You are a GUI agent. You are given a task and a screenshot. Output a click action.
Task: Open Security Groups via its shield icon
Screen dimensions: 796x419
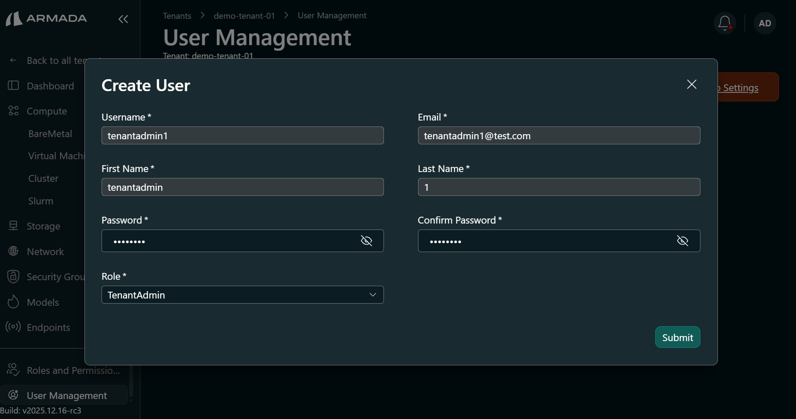click(13, 276)
